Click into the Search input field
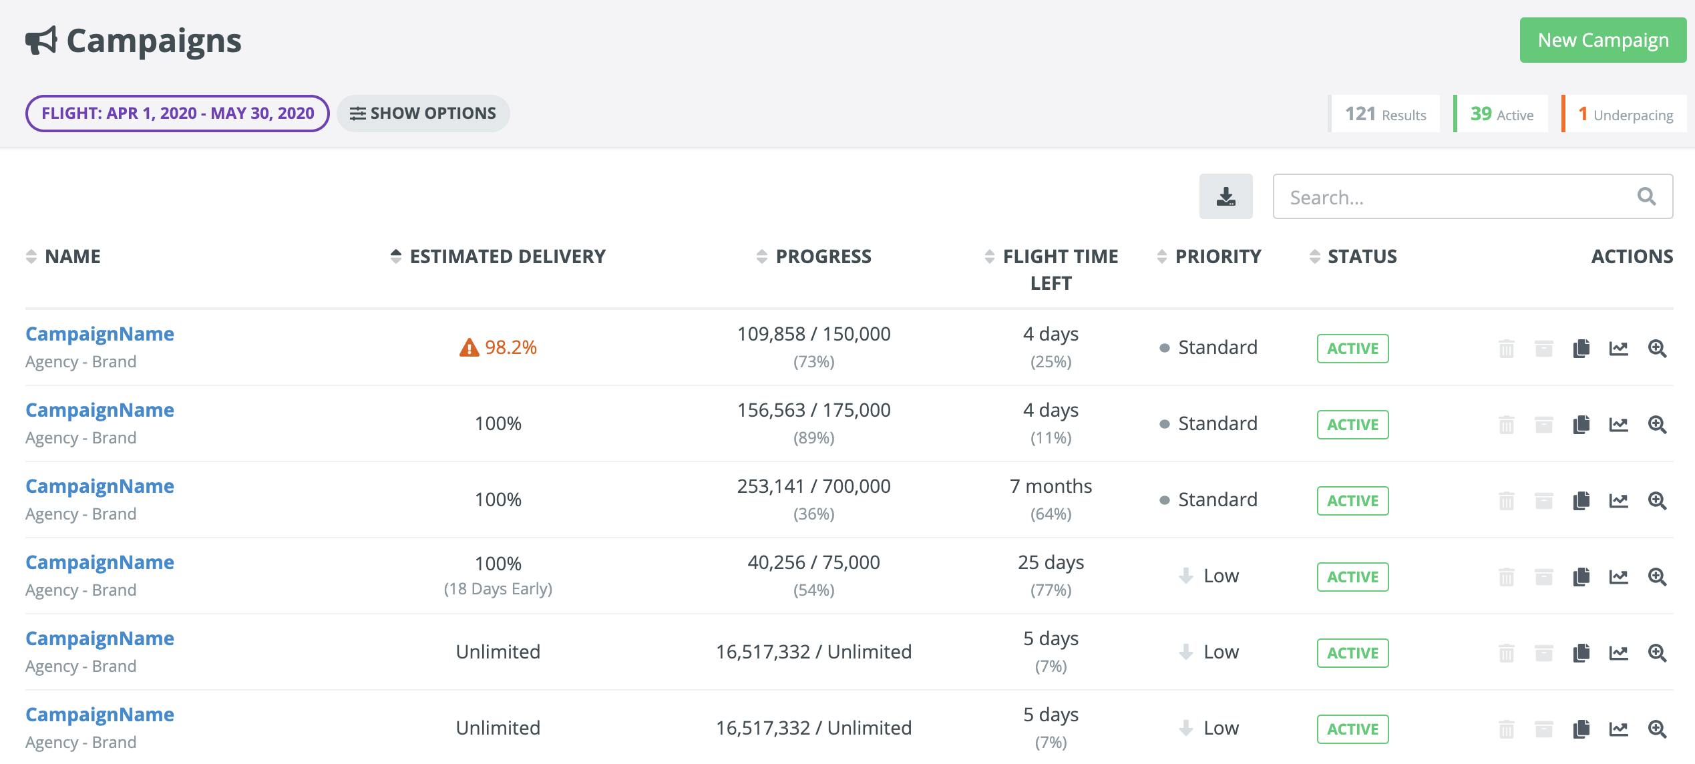 [x=1456, y=197]
